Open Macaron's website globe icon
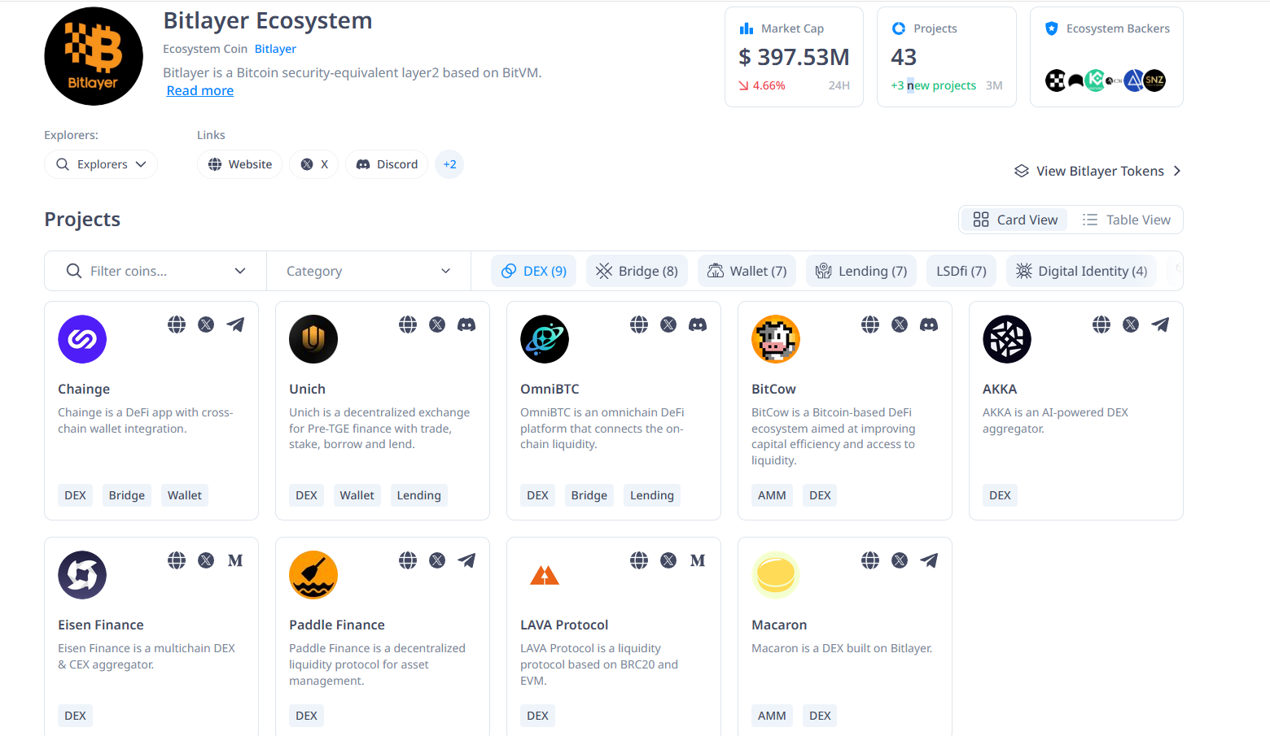The width and height of the screenshot is (1270, 736). (870, 560)
